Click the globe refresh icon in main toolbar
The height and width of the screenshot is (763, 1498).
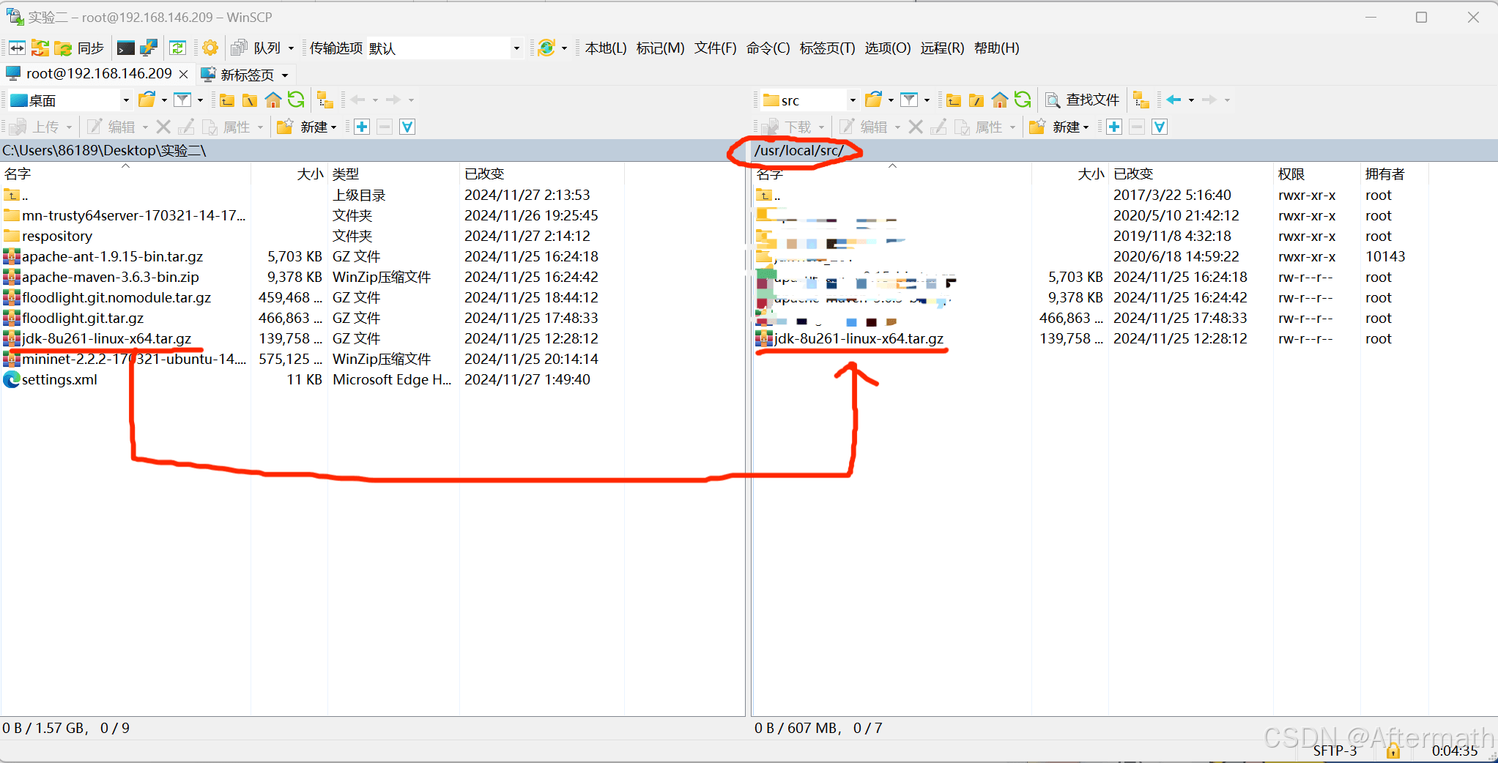click(546, 48)
